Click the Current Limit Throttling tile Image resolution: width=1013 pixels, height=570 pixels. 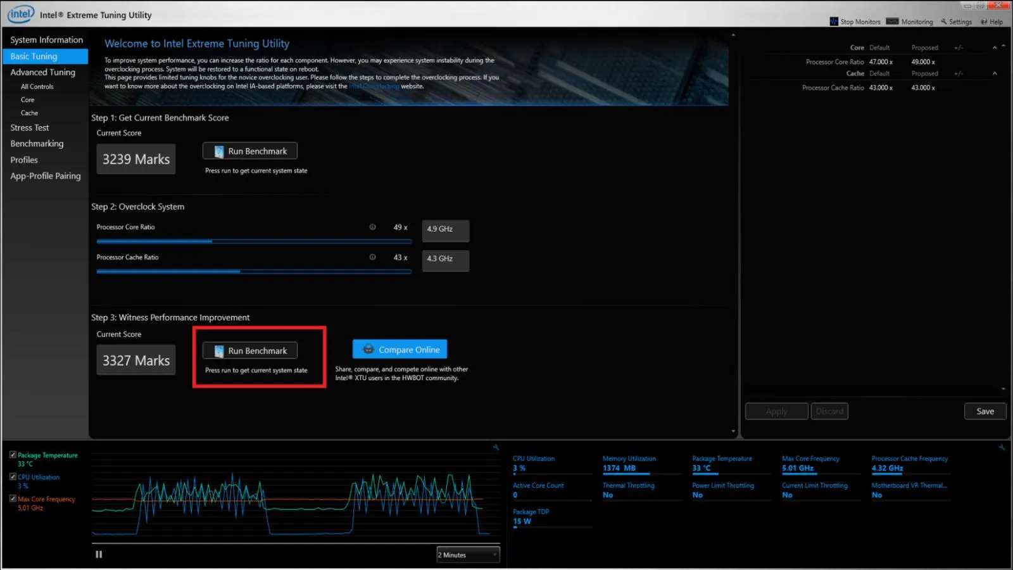coord(821,491)
